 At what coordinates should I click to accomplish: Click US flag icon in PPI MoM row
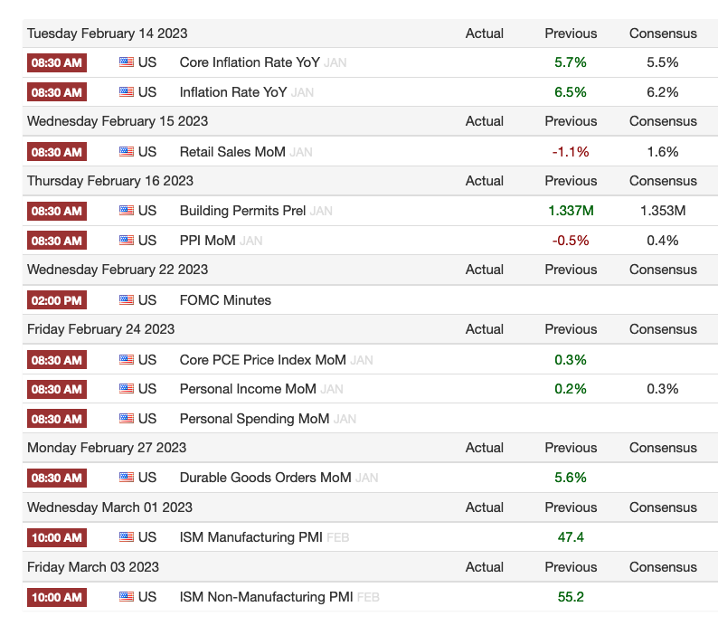click(127, 240)
